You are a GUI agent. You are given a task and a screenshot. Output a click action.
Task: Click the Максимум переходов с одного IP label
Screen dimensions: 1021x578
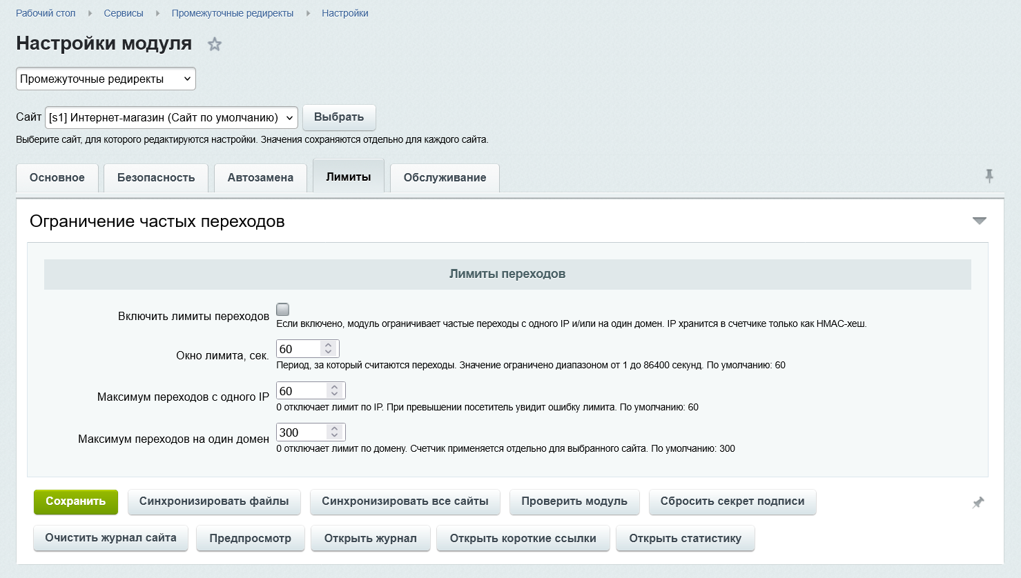click(x=183, y=397)
